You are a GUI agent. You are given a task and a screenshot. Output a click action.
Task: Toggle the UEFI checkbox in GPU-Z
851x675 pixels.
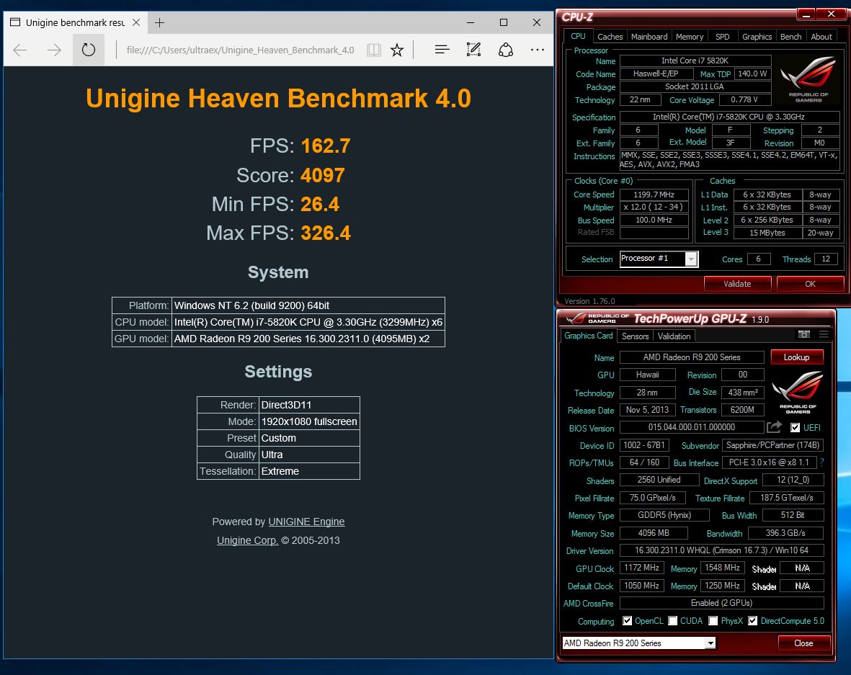(x=795, y=428)
